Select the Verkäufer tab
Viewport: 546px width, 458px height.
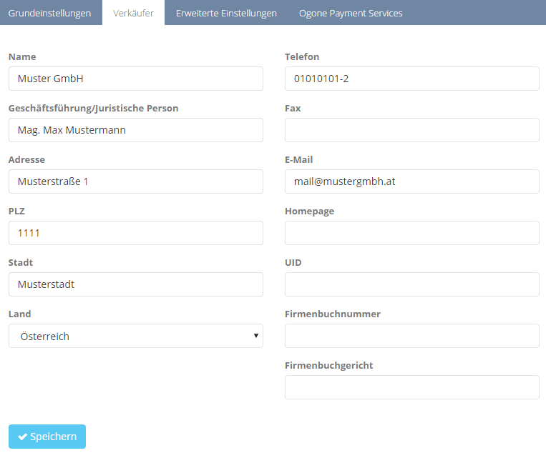tap(133, 13)
